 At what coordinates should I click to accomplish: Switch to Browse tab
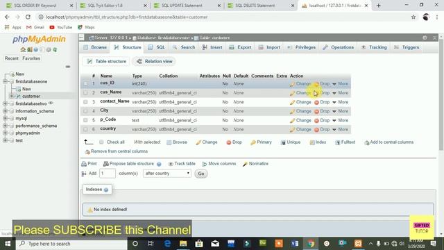(x=95, y=47)
